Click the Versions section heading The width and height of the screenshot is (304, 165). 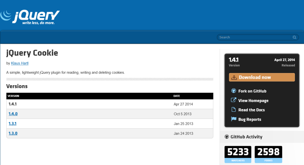click(x=17, y=86)
